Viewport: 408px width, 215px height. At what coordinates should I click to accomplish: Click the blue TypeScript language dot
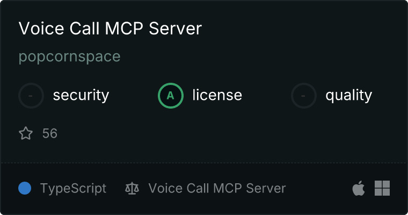[x=25, y=188]
